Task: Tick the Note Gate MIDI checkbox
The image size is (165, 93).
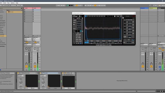Action: click(75, 36)
